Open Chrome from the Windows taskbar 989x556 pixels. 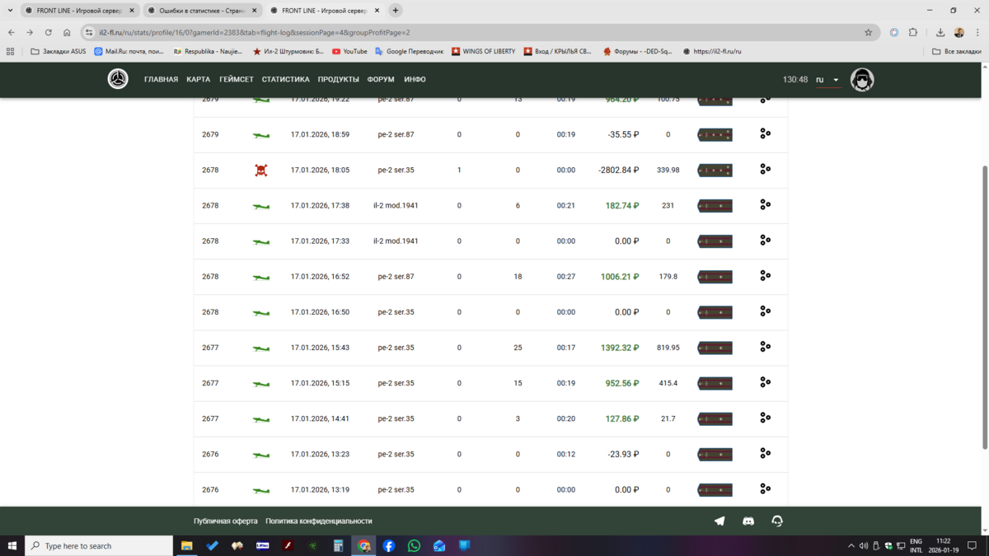(363, 545)
